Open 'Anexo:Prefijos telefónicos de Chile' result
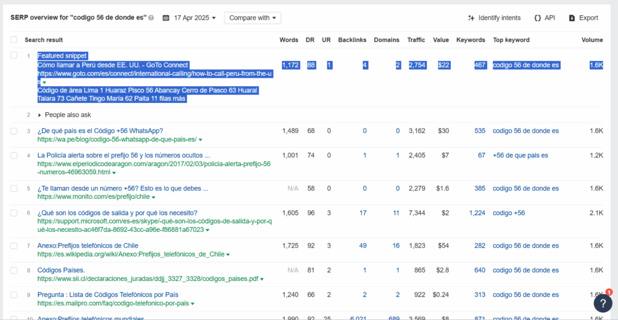 [88, 246]
